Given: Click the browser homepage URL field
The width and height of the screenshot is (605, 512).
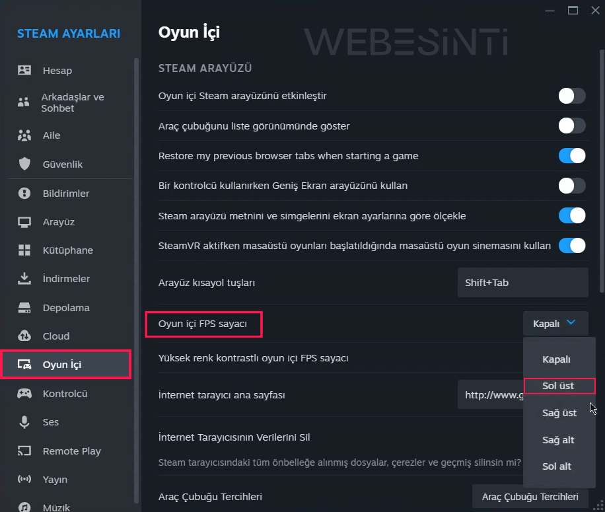Looking at the screenshot, I should point(490,394).
